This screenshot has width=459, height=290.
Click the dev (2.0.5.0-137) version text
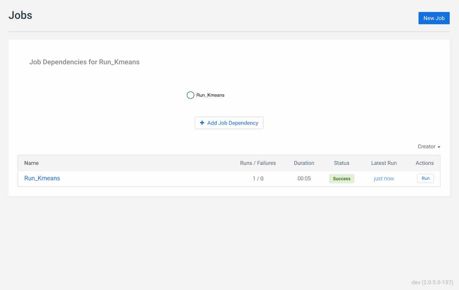[x=432, y=282]
